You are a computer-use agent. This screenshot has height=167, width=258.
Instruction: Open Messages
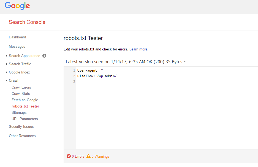pyautogui.click(x=17, y=47)
